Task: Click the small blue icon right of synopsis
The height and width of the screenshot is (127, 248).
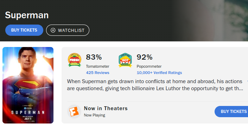Action: [x=247, y=81]
